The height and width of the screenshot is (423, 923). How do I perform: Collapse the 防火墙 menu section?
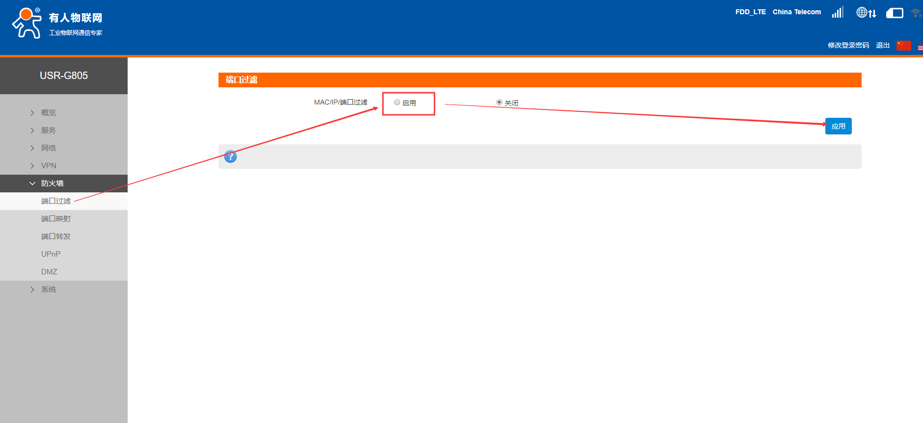point(52,184)
